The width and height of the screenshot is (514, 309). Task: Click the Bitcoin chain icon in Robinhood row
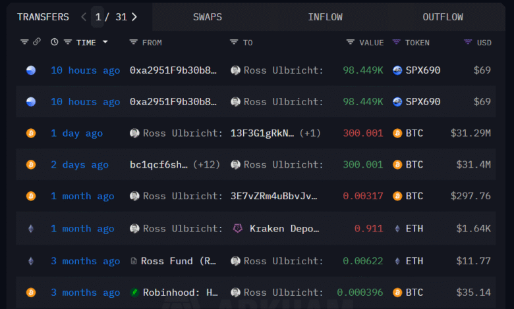click(x=31, y=293)
